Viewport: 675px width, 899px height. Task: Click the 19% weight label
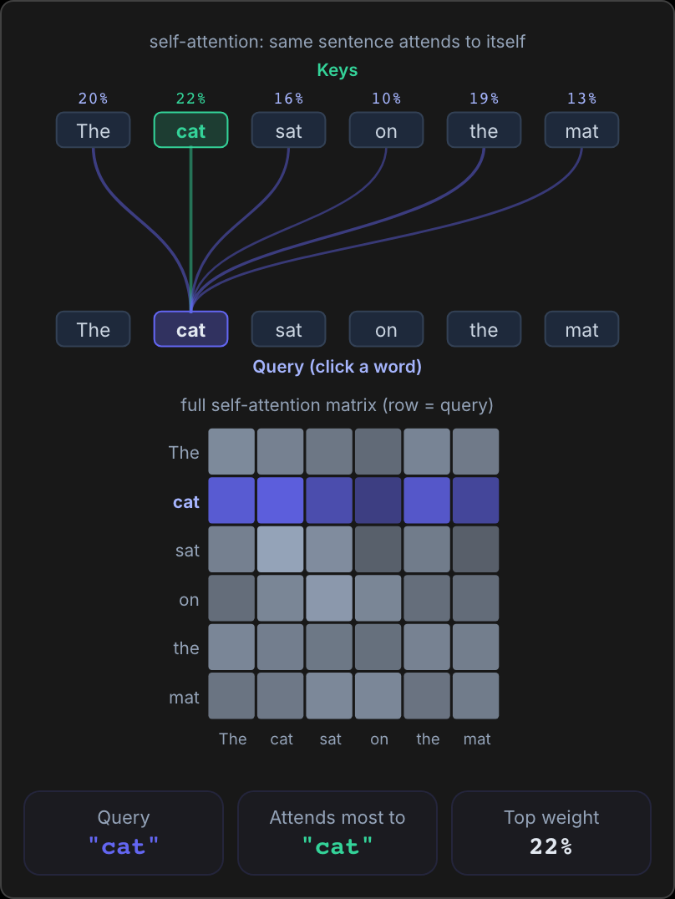tap(484, 99)
